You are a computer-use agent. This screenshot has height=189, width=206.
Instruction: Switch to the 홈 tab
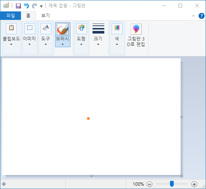tap(28, 15)
